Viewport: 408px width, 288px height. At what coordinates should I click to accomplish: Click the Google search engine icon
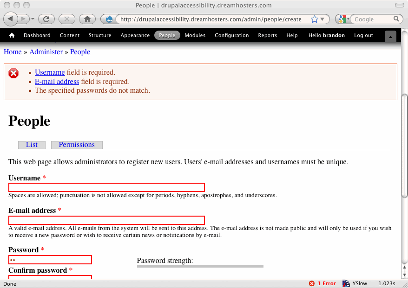[342, 19]
